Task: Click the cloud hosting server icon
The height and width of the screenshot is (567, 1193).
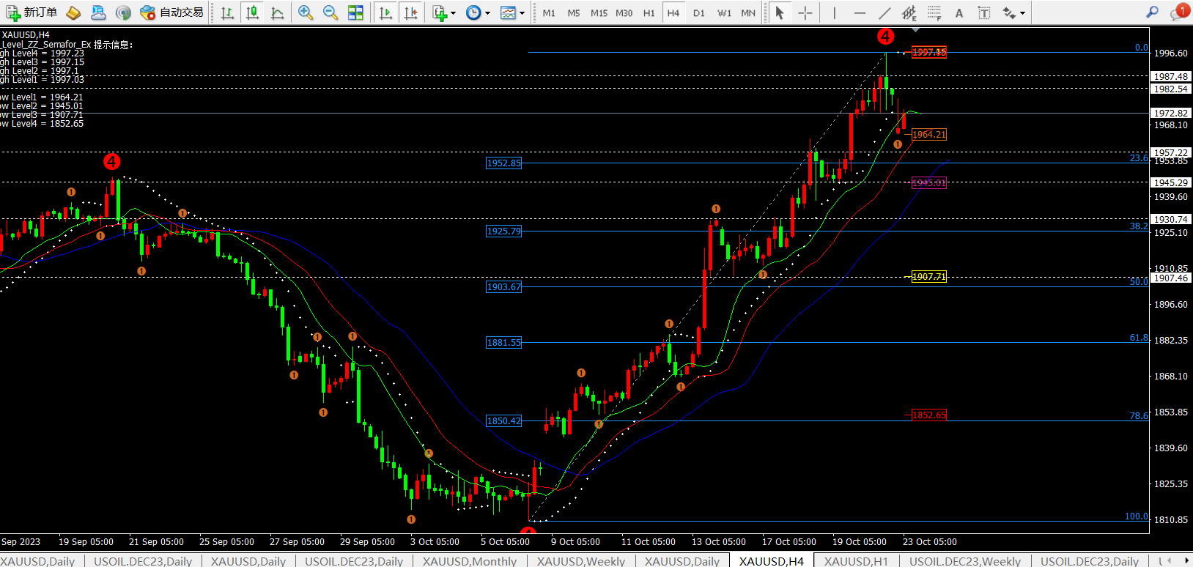Action: (x=97, y=12)
